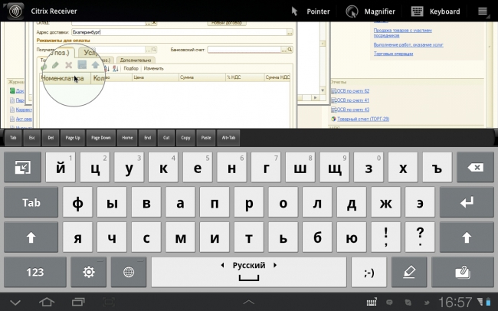Toggle left Shift key

tap(31, 237)
